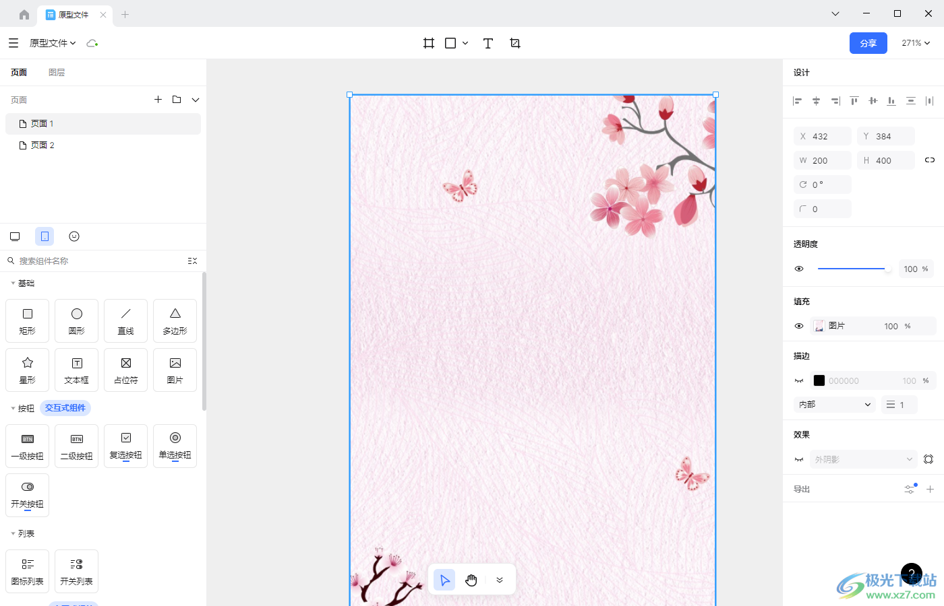Open the emoji icon library
Viewport: 944px width, 606px height.
(x=74, y=236)
